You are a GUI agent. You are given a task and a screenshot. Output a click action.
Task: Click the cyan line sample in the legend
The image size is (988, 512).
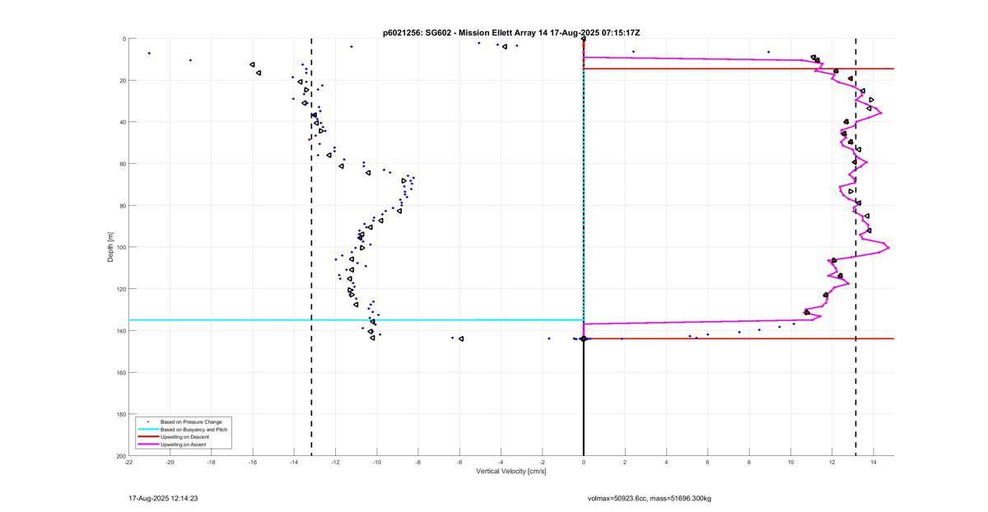tap(147, 430)
